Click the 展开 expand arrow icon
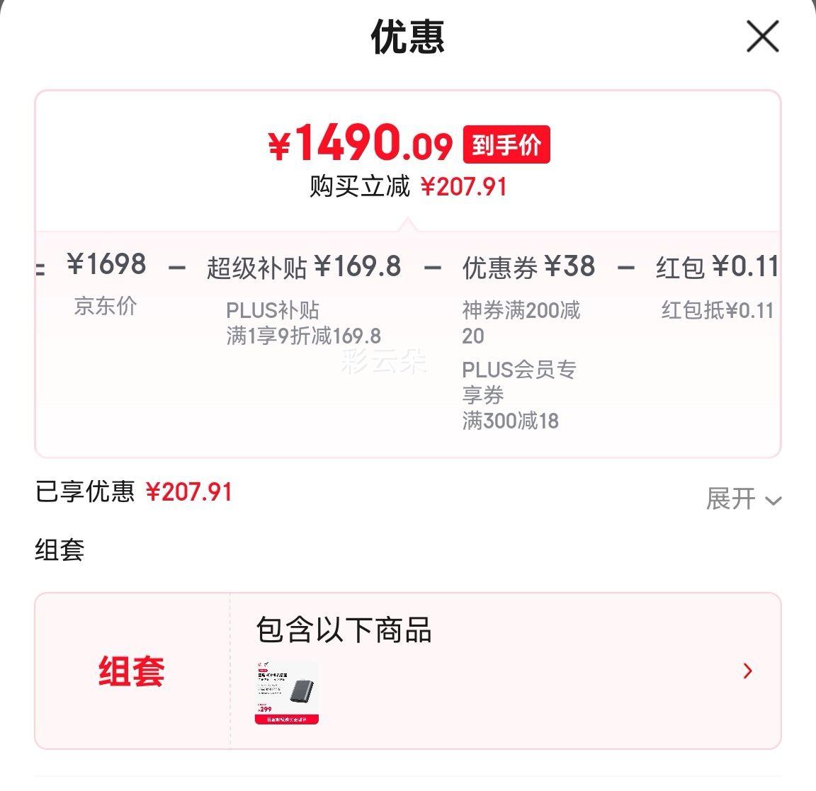 point(771,501)
